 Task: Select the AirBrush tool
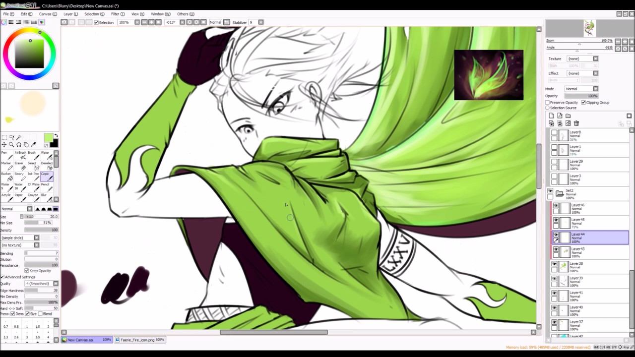[20, 156]
